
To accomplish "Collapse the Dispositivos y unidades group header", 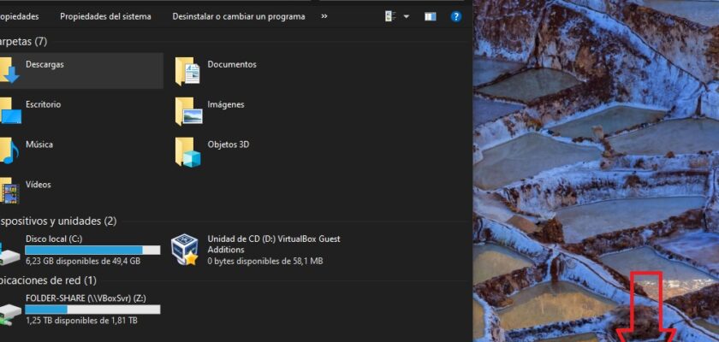I will tap(58, 221).
